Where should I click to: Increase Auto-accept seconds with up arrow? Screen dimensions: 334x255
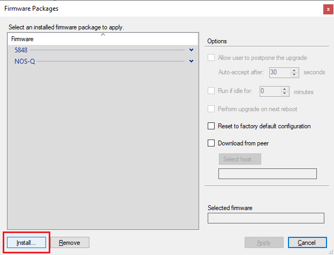[x=294, y=70]
